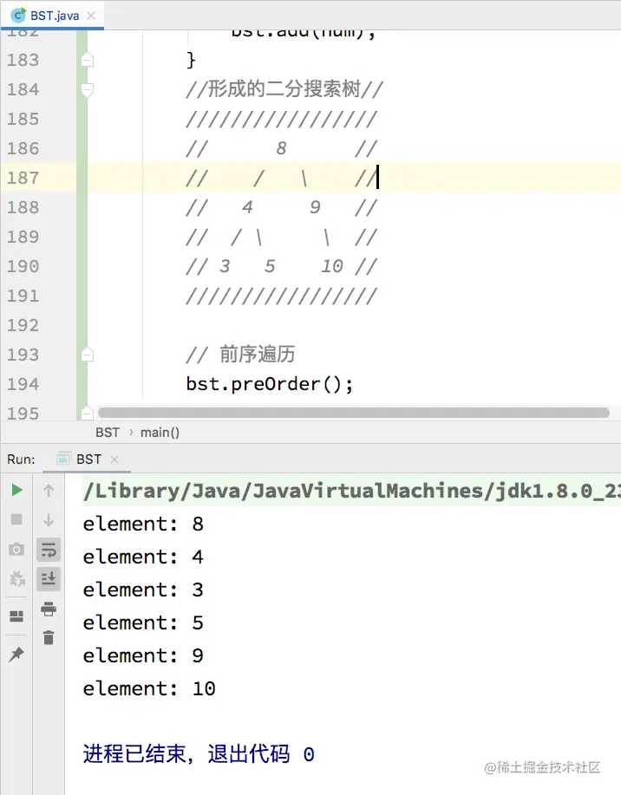Click the root node 8 in the tree comment

[x=282, y=148]
